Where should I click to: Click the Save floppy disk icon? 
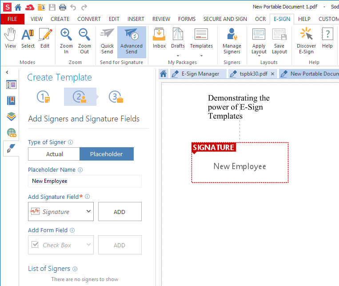tap(52, 8)
